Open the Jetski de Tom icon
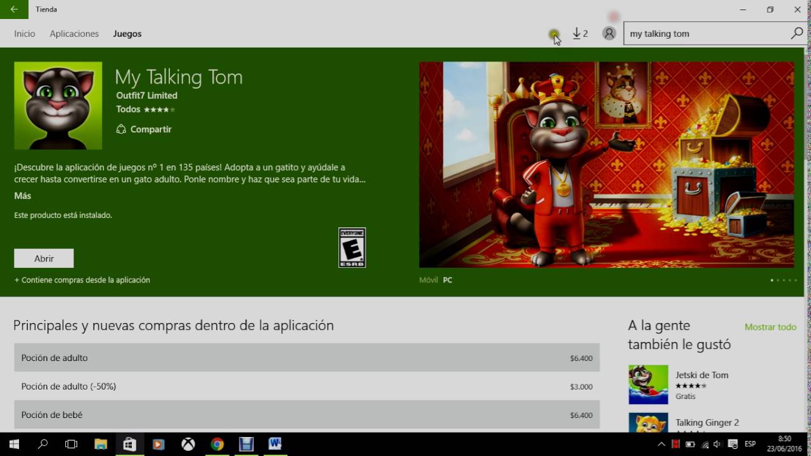 click(x=648, y=384)
